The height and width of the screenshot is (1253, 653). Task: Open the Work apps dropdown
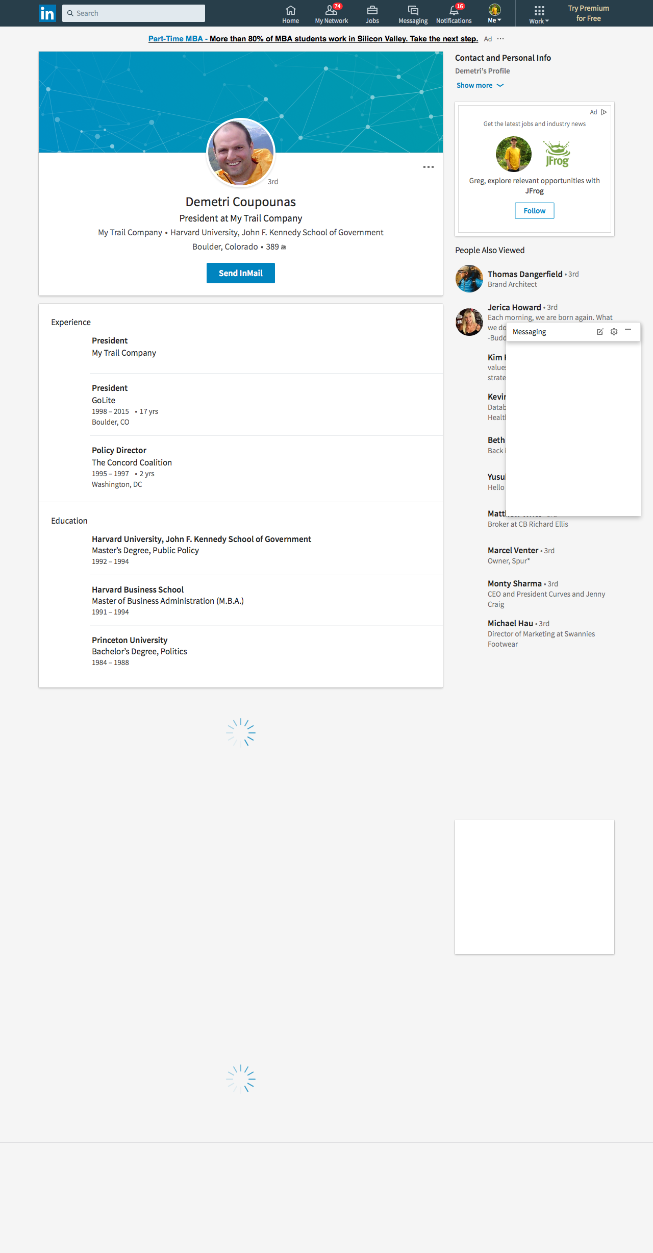pyautogui.click(x=539, y=14)
